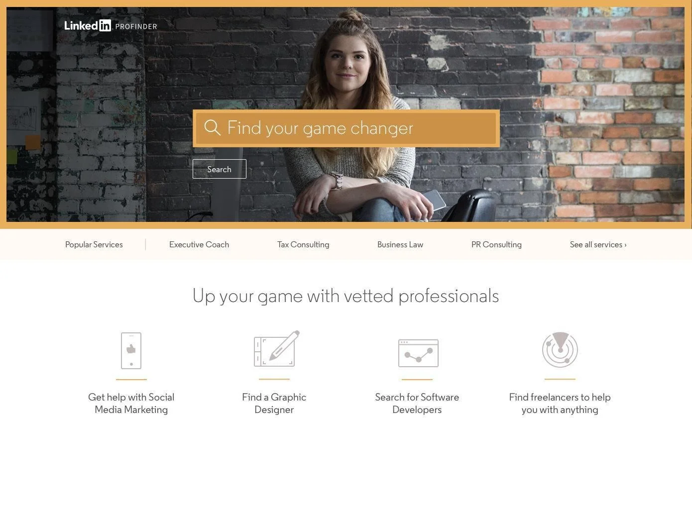692x509 pixels.
Task: Expand See all services
Action: [x=598, y=244]
